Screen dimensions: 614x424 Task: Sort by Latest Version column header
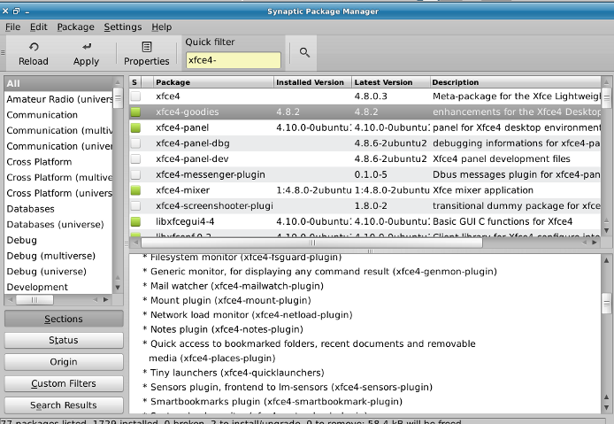pos(390,82)
